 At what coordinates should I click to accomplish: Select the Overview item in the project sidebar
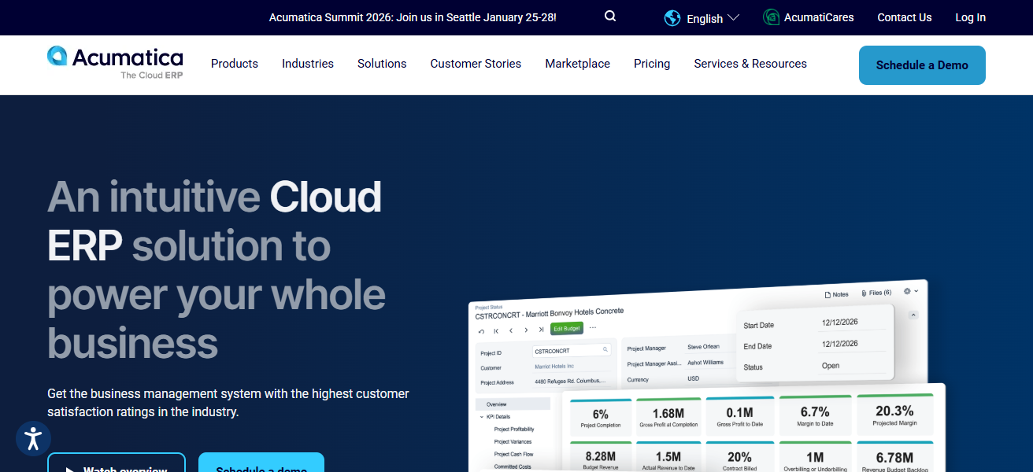click(497, 404)
